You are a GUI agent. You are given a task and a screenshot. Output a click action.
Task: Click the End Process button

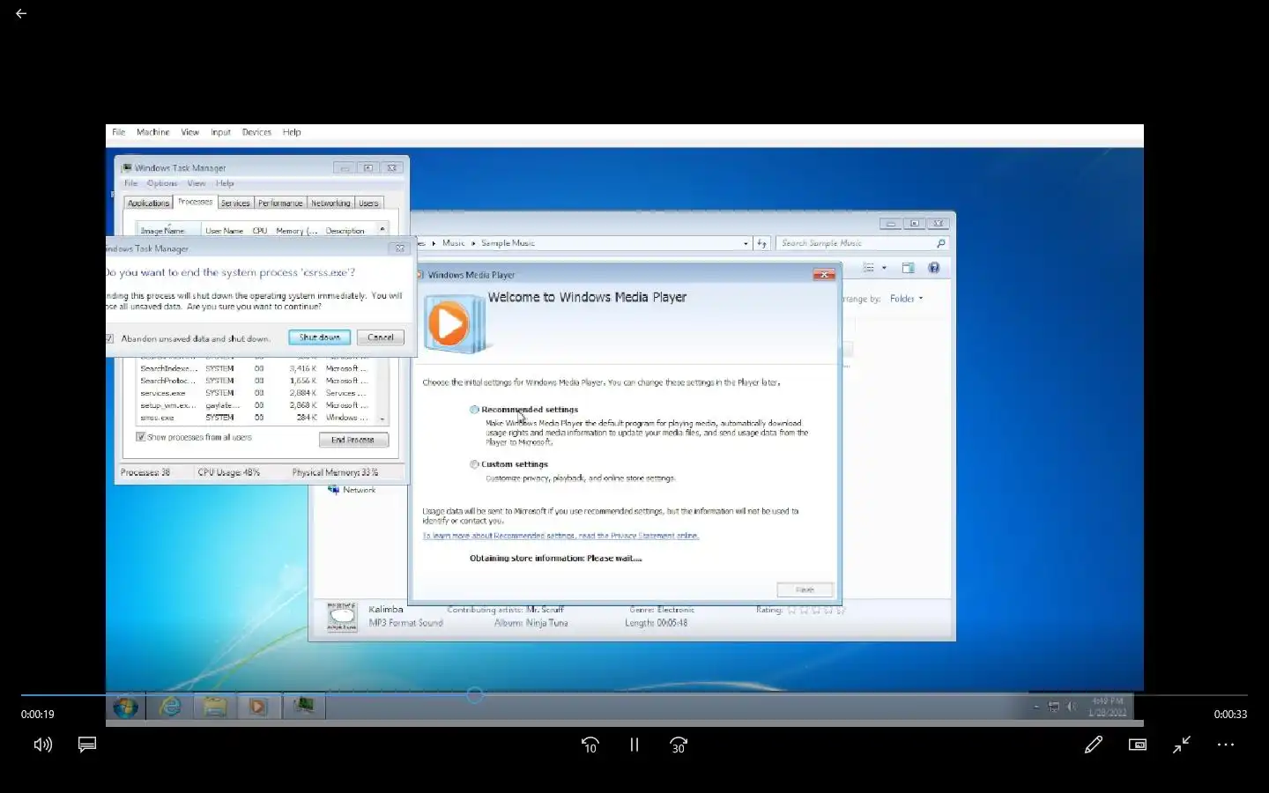point(353,439)
